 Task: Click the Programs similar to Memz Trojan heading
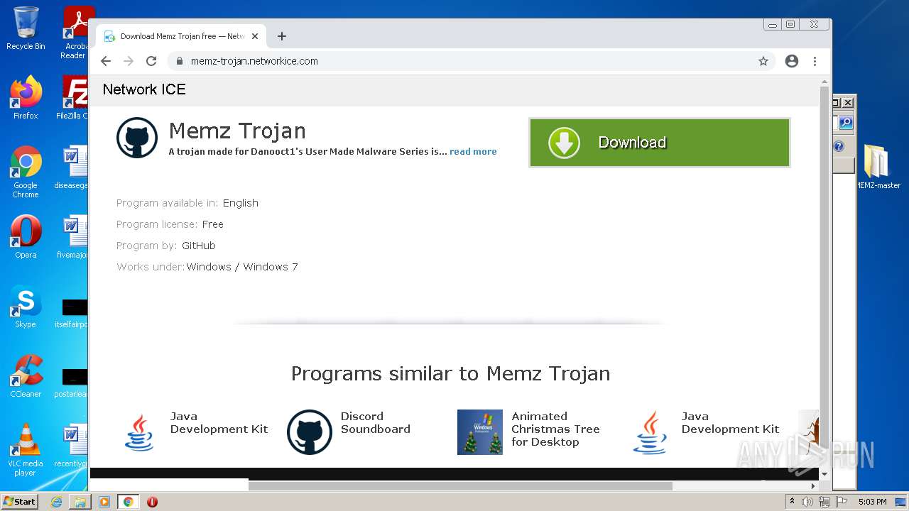pyautogui.click(x=450, y=373)
